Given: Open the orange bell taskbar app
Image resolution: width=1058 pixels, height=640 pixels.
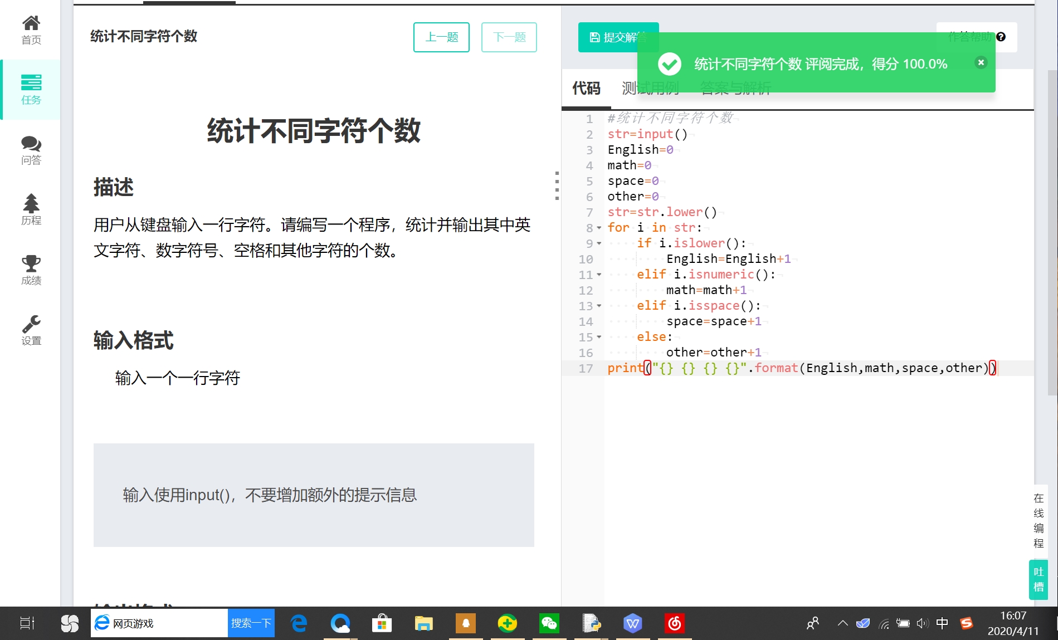Looking at the screenshot, I should point(466,623).
